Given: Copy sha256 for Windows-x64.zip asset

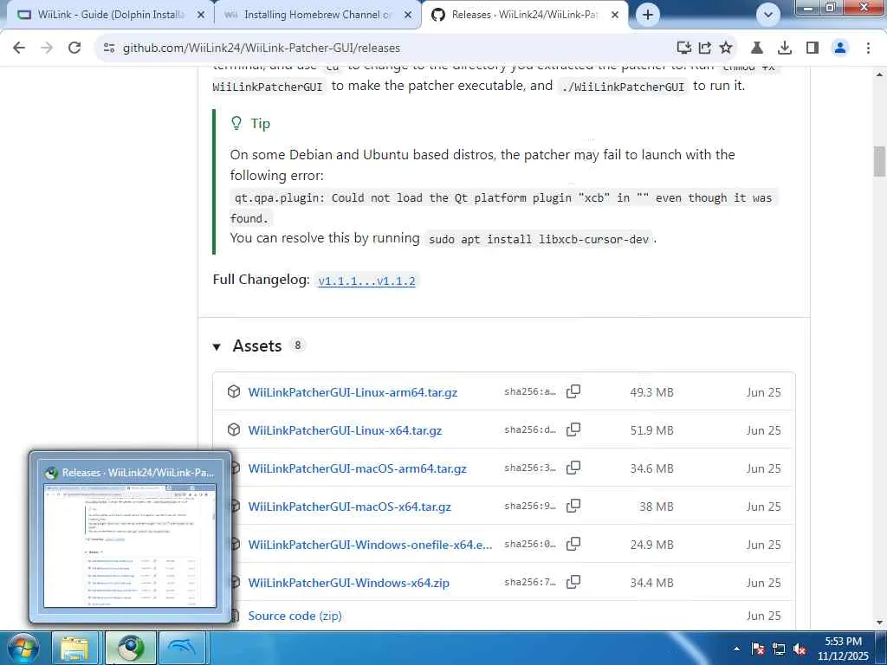Looking at the screenshot, I should click(573, 581).
